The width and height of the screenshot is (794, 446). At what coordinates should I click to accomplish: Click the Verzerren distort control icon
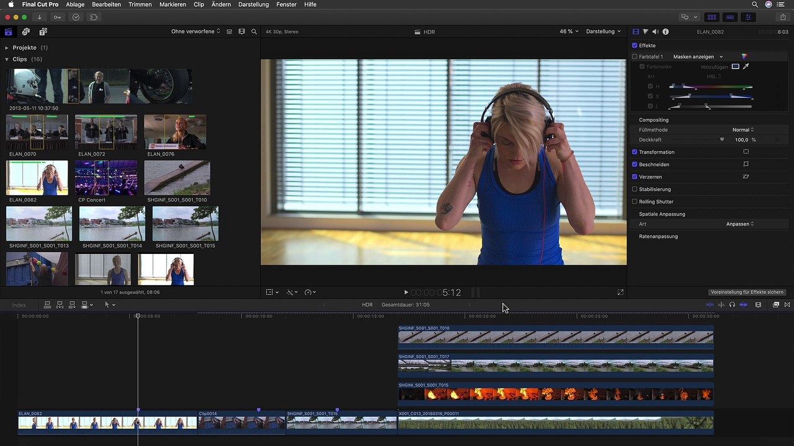(746, 177)
